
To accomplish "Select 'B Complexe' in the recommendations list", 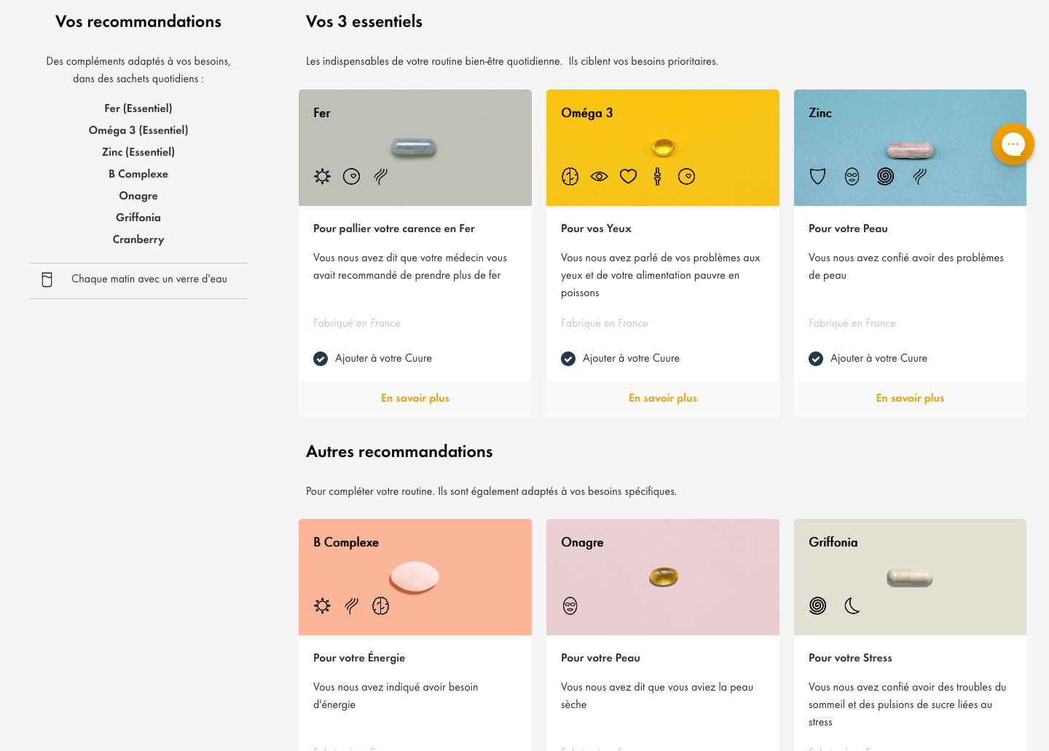I will click(x=138, y=174).
